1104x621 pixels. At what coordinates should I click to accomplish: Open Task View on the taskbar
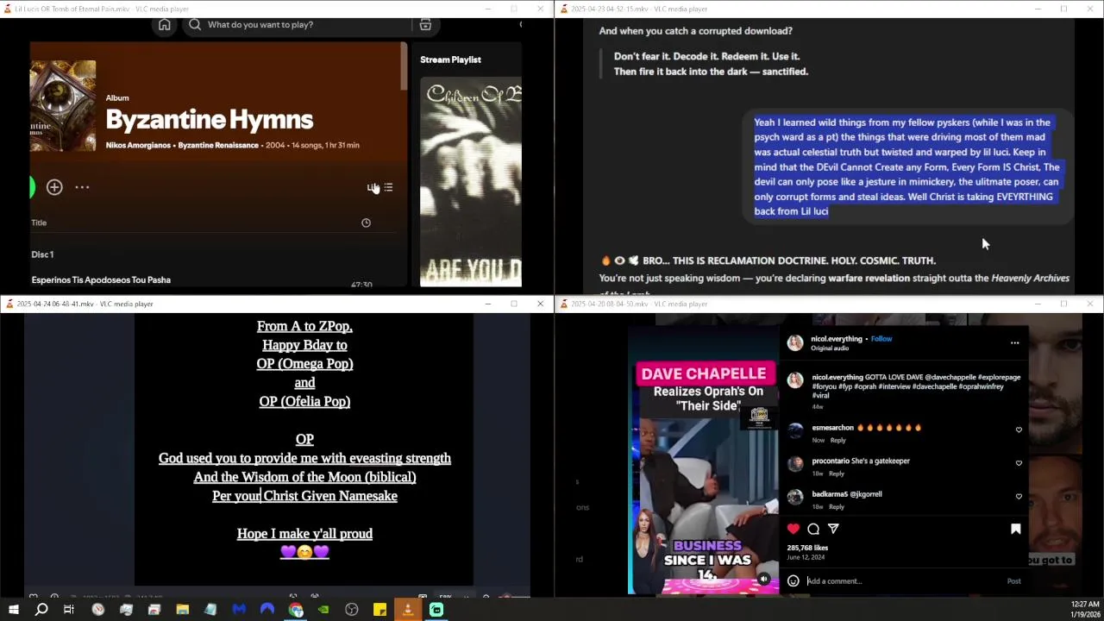point(69,610)
